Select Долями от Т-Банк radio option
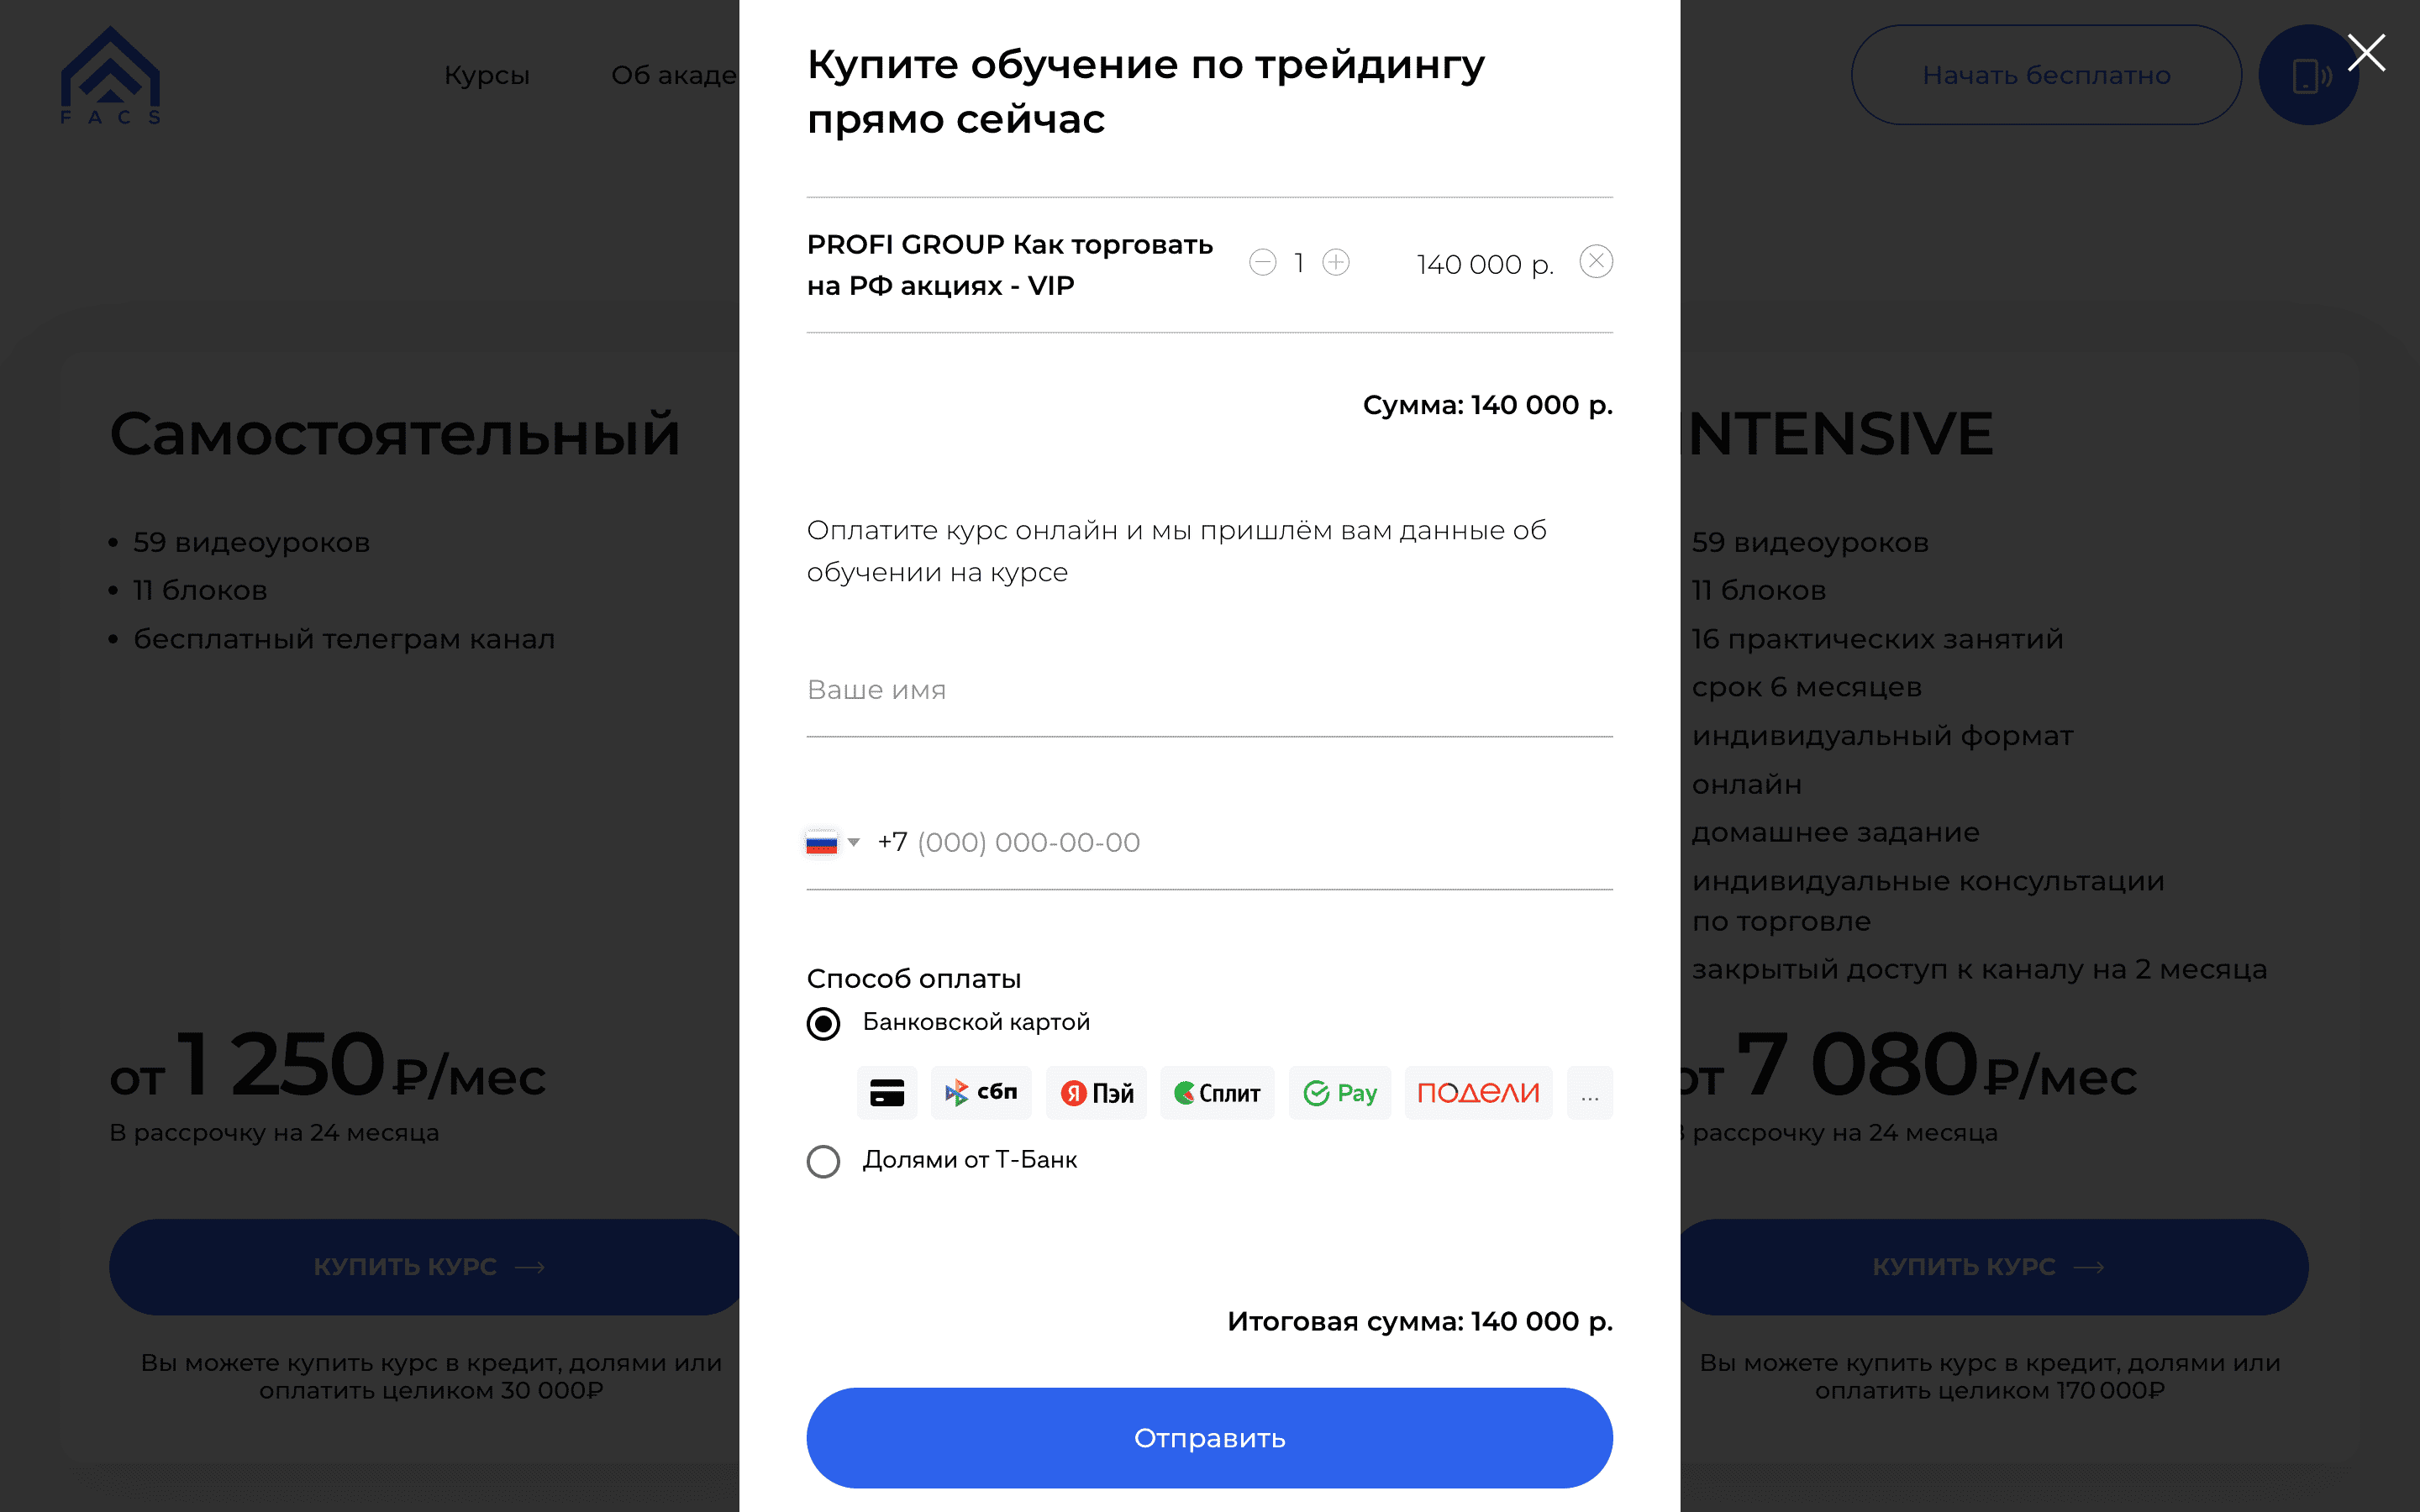Screen dimensions: 2420x1512 [x=823, y=1161]
